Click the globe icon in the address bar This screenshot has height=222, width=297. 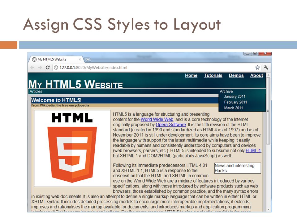coord(56,68)
